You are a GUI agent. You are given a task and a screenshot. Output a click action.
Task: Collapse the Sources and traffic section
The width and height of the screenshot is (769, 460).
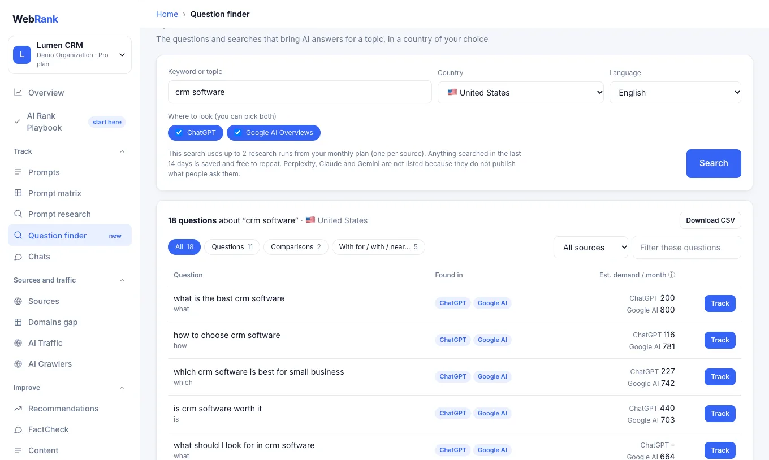point(122,280)
